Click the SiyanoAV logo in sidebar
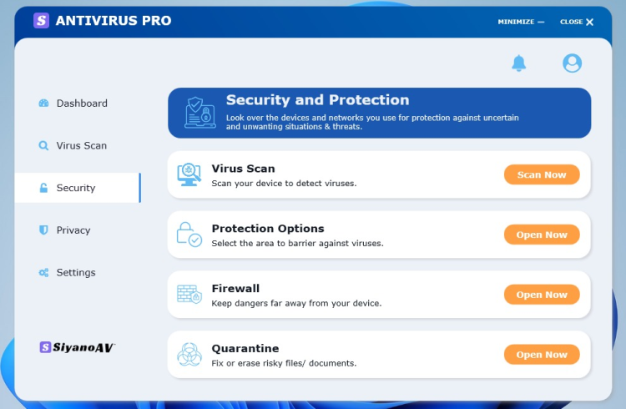This screenshot has height=409, width=626. 77,346
